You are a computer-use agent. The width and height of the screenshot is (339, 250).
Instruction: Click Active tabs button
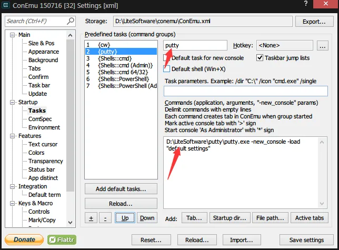[x=310, y=218]
